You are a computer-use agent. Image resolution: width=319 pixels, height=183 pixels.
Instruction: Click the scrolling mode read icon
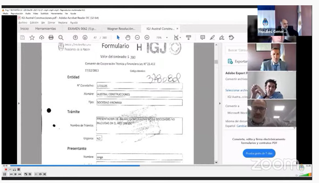188,38
